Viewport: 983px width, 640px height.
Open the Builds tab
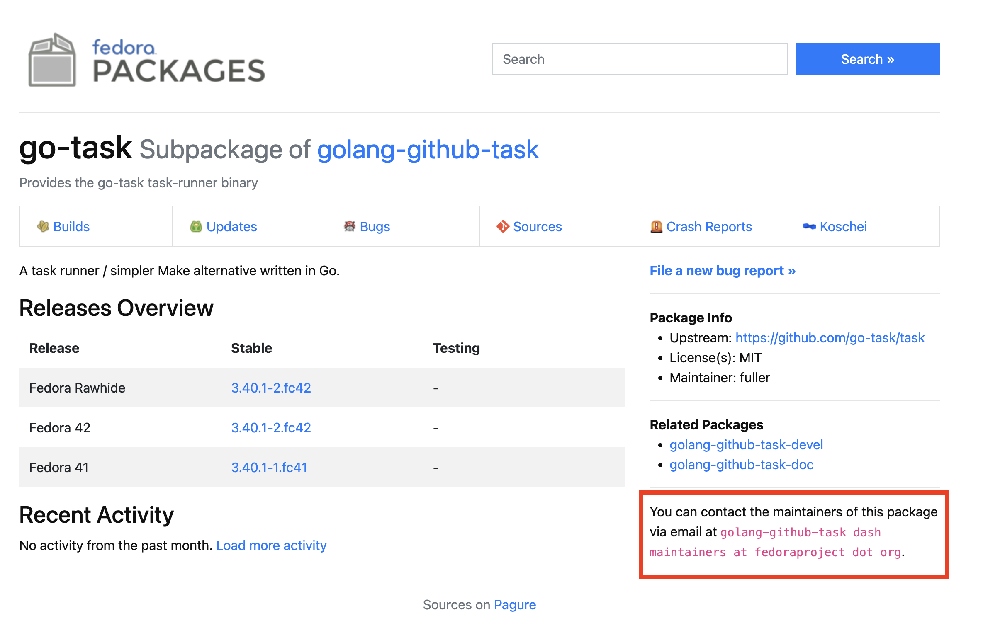coord(96,226)
